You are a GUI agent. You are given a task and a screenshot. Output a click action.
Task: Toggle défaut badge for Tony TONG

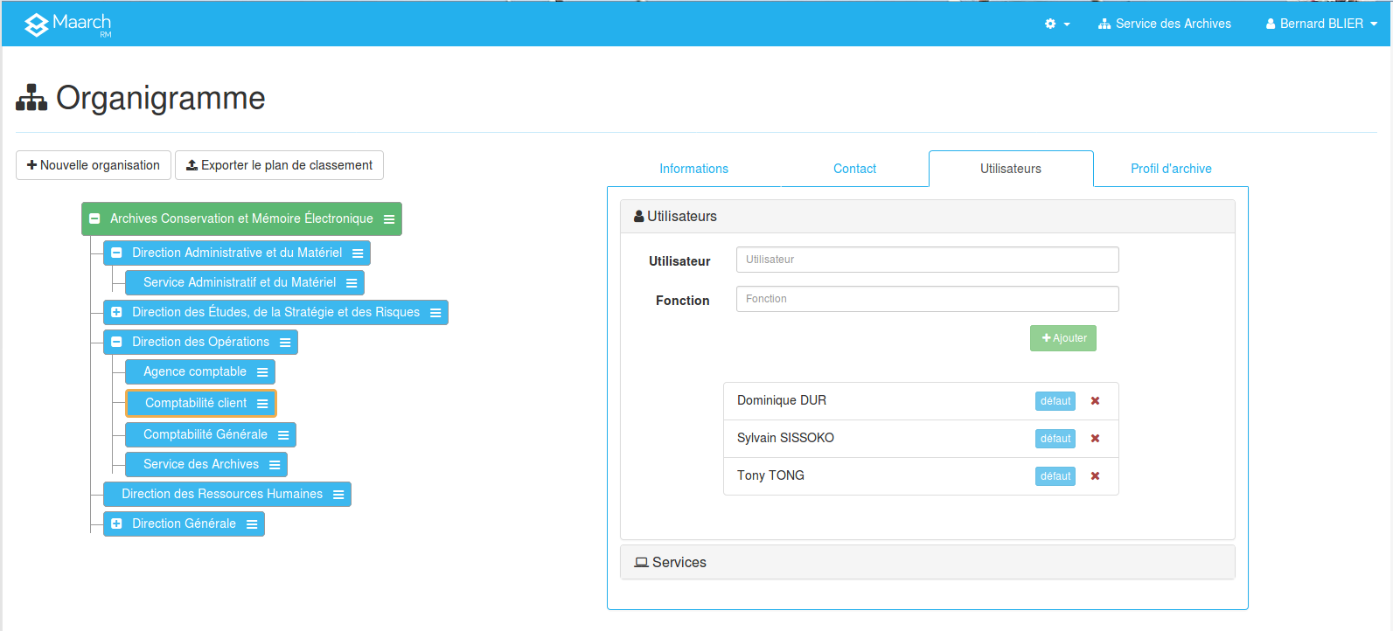point(1055,476)
